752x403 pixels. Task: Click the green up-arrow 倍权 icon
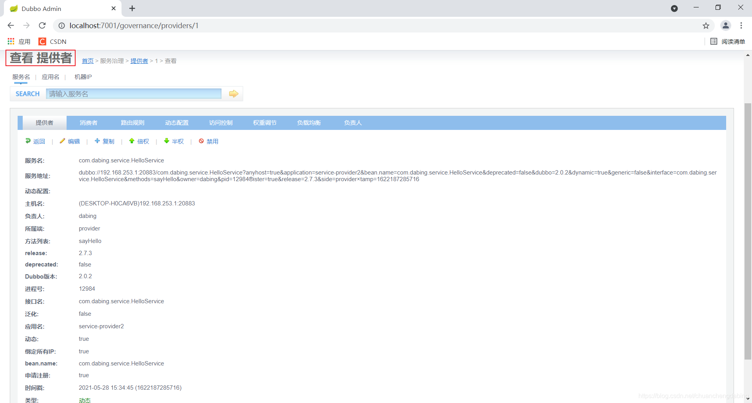click(132, 141)
